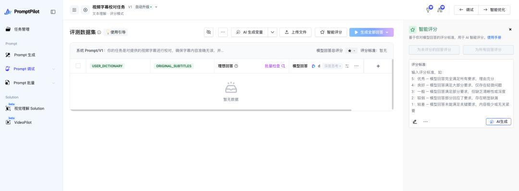Click the PromptPilot logo
Screen dimensions: 519x191
pos(22,12)
